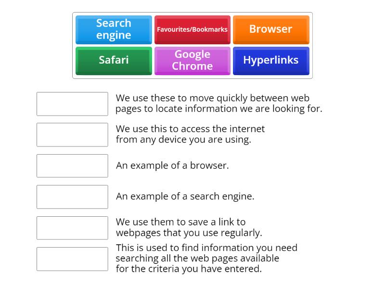The height and width of the screenshot is (289, 385).
Task: Click empty box next to 'An example of a browser'
Action: tap(72, 166)
